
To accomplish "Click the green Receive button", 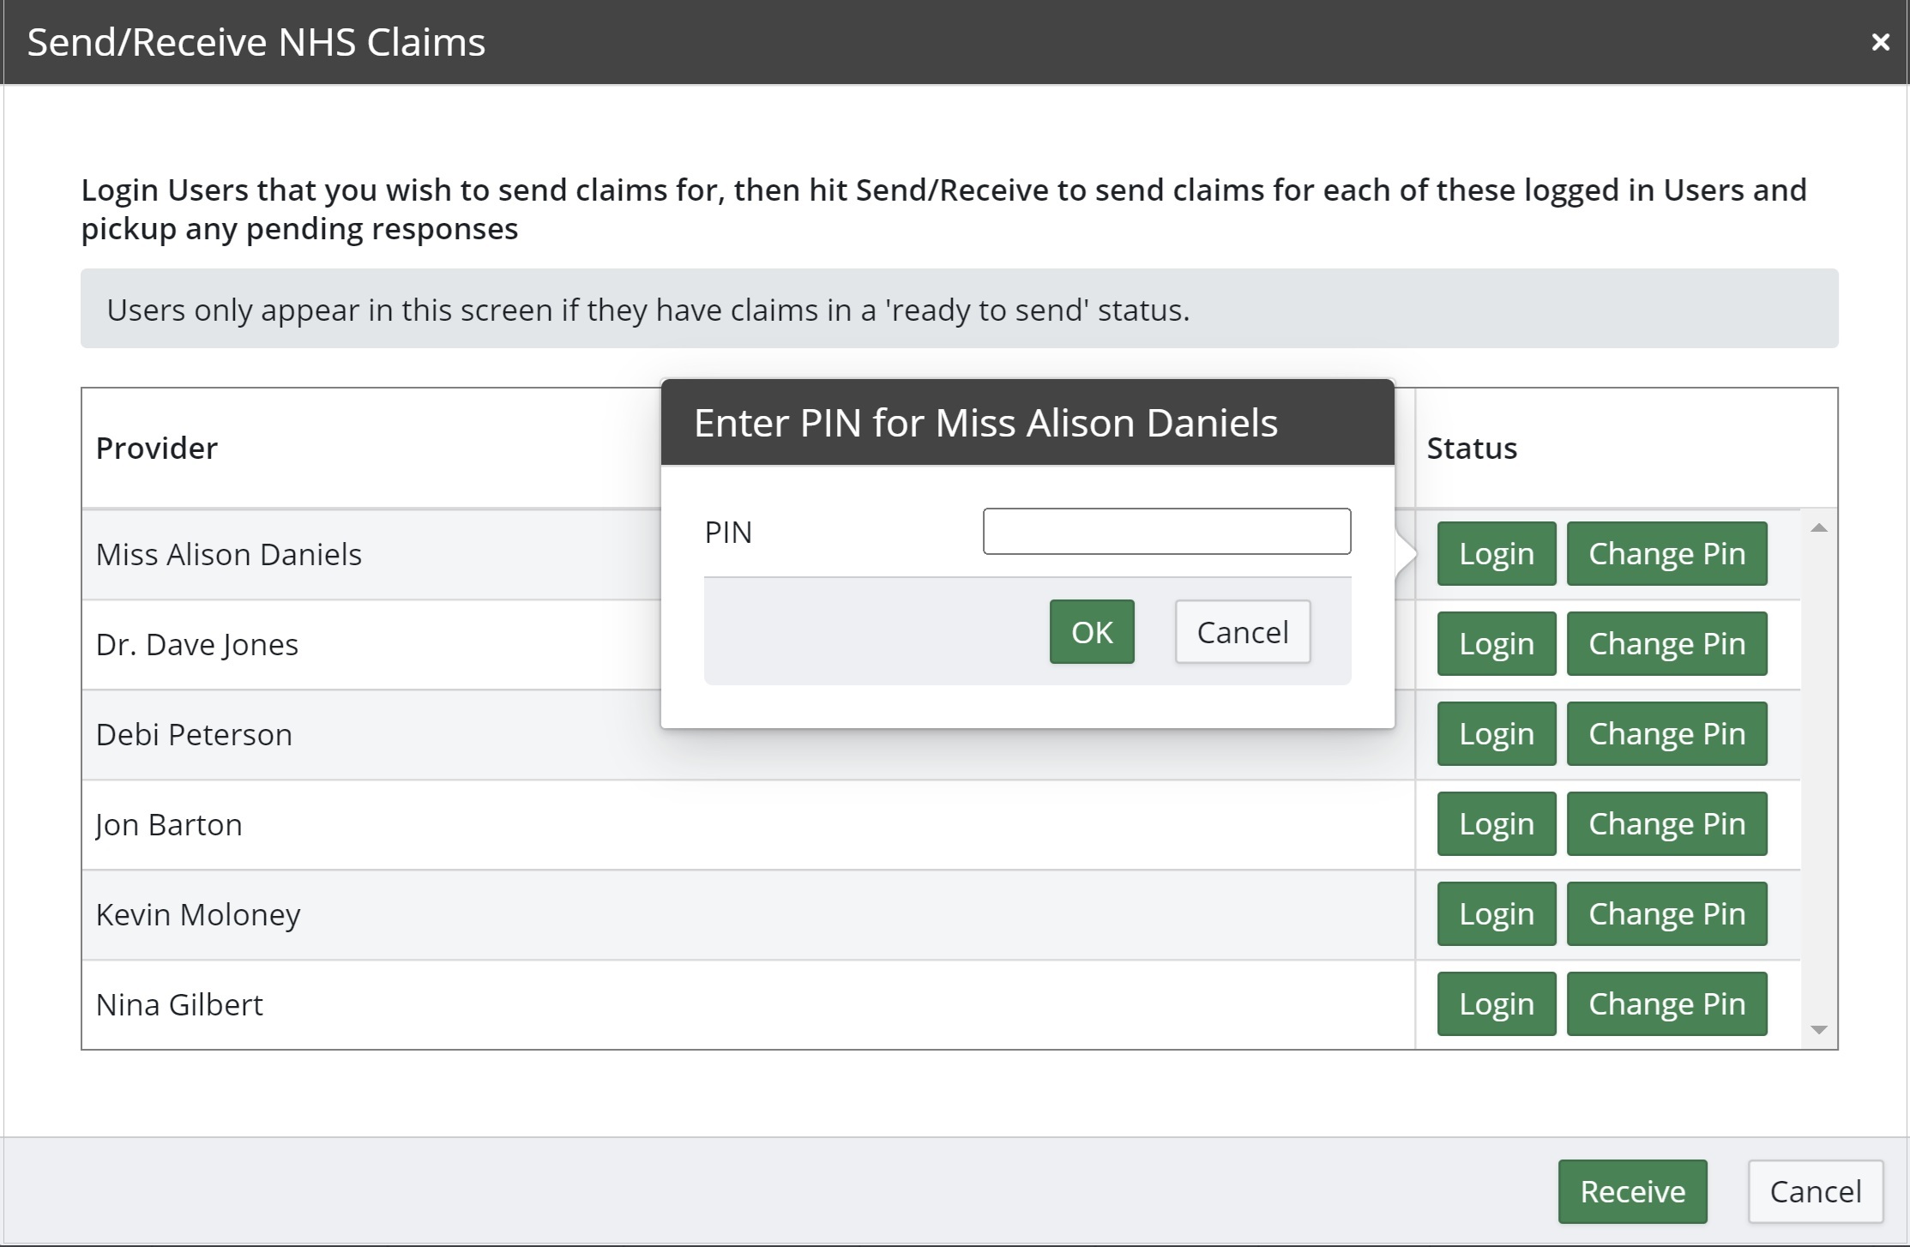I will (1633, 1192).
